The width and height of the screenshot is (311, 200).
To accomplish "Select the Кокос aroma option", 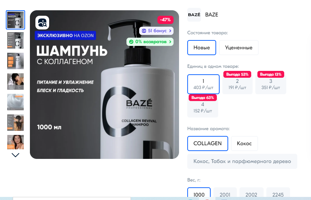I will (244, 143).
